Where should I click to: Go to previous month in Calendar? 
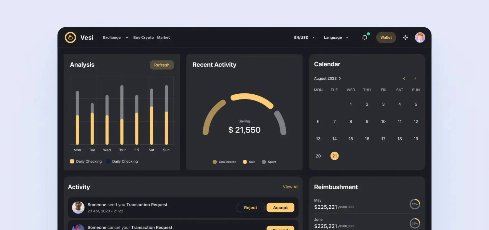coord(404,78)
